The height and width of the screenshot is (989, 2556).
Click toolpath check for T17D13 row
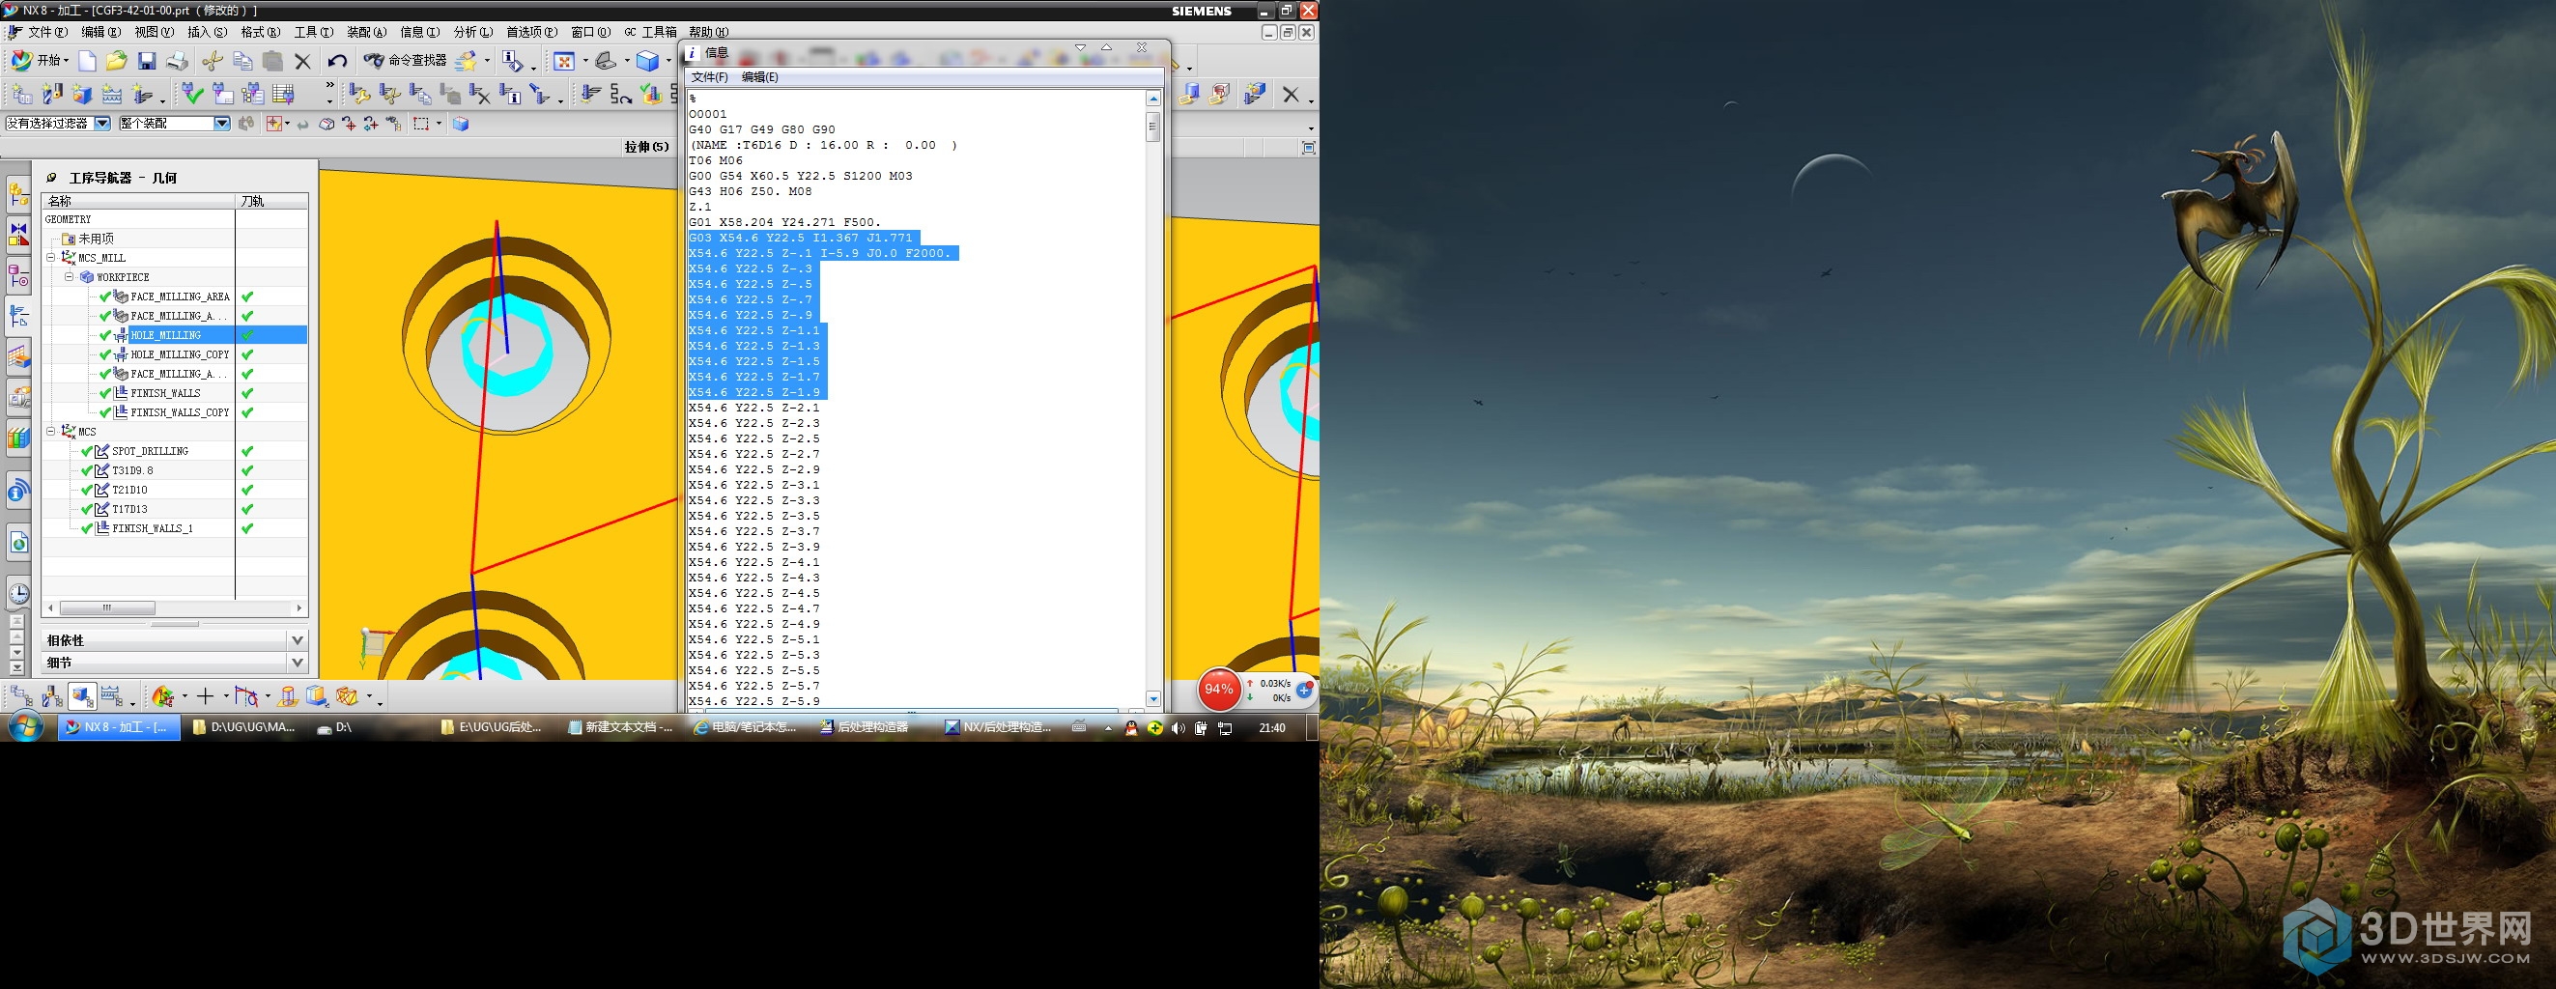pyautogui.click(x=247, y=509)
